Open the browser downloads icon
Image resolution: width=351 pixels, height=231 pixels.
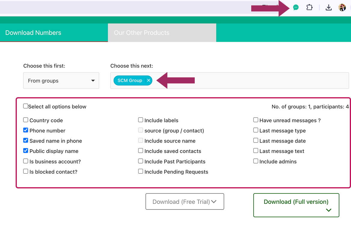328,7
